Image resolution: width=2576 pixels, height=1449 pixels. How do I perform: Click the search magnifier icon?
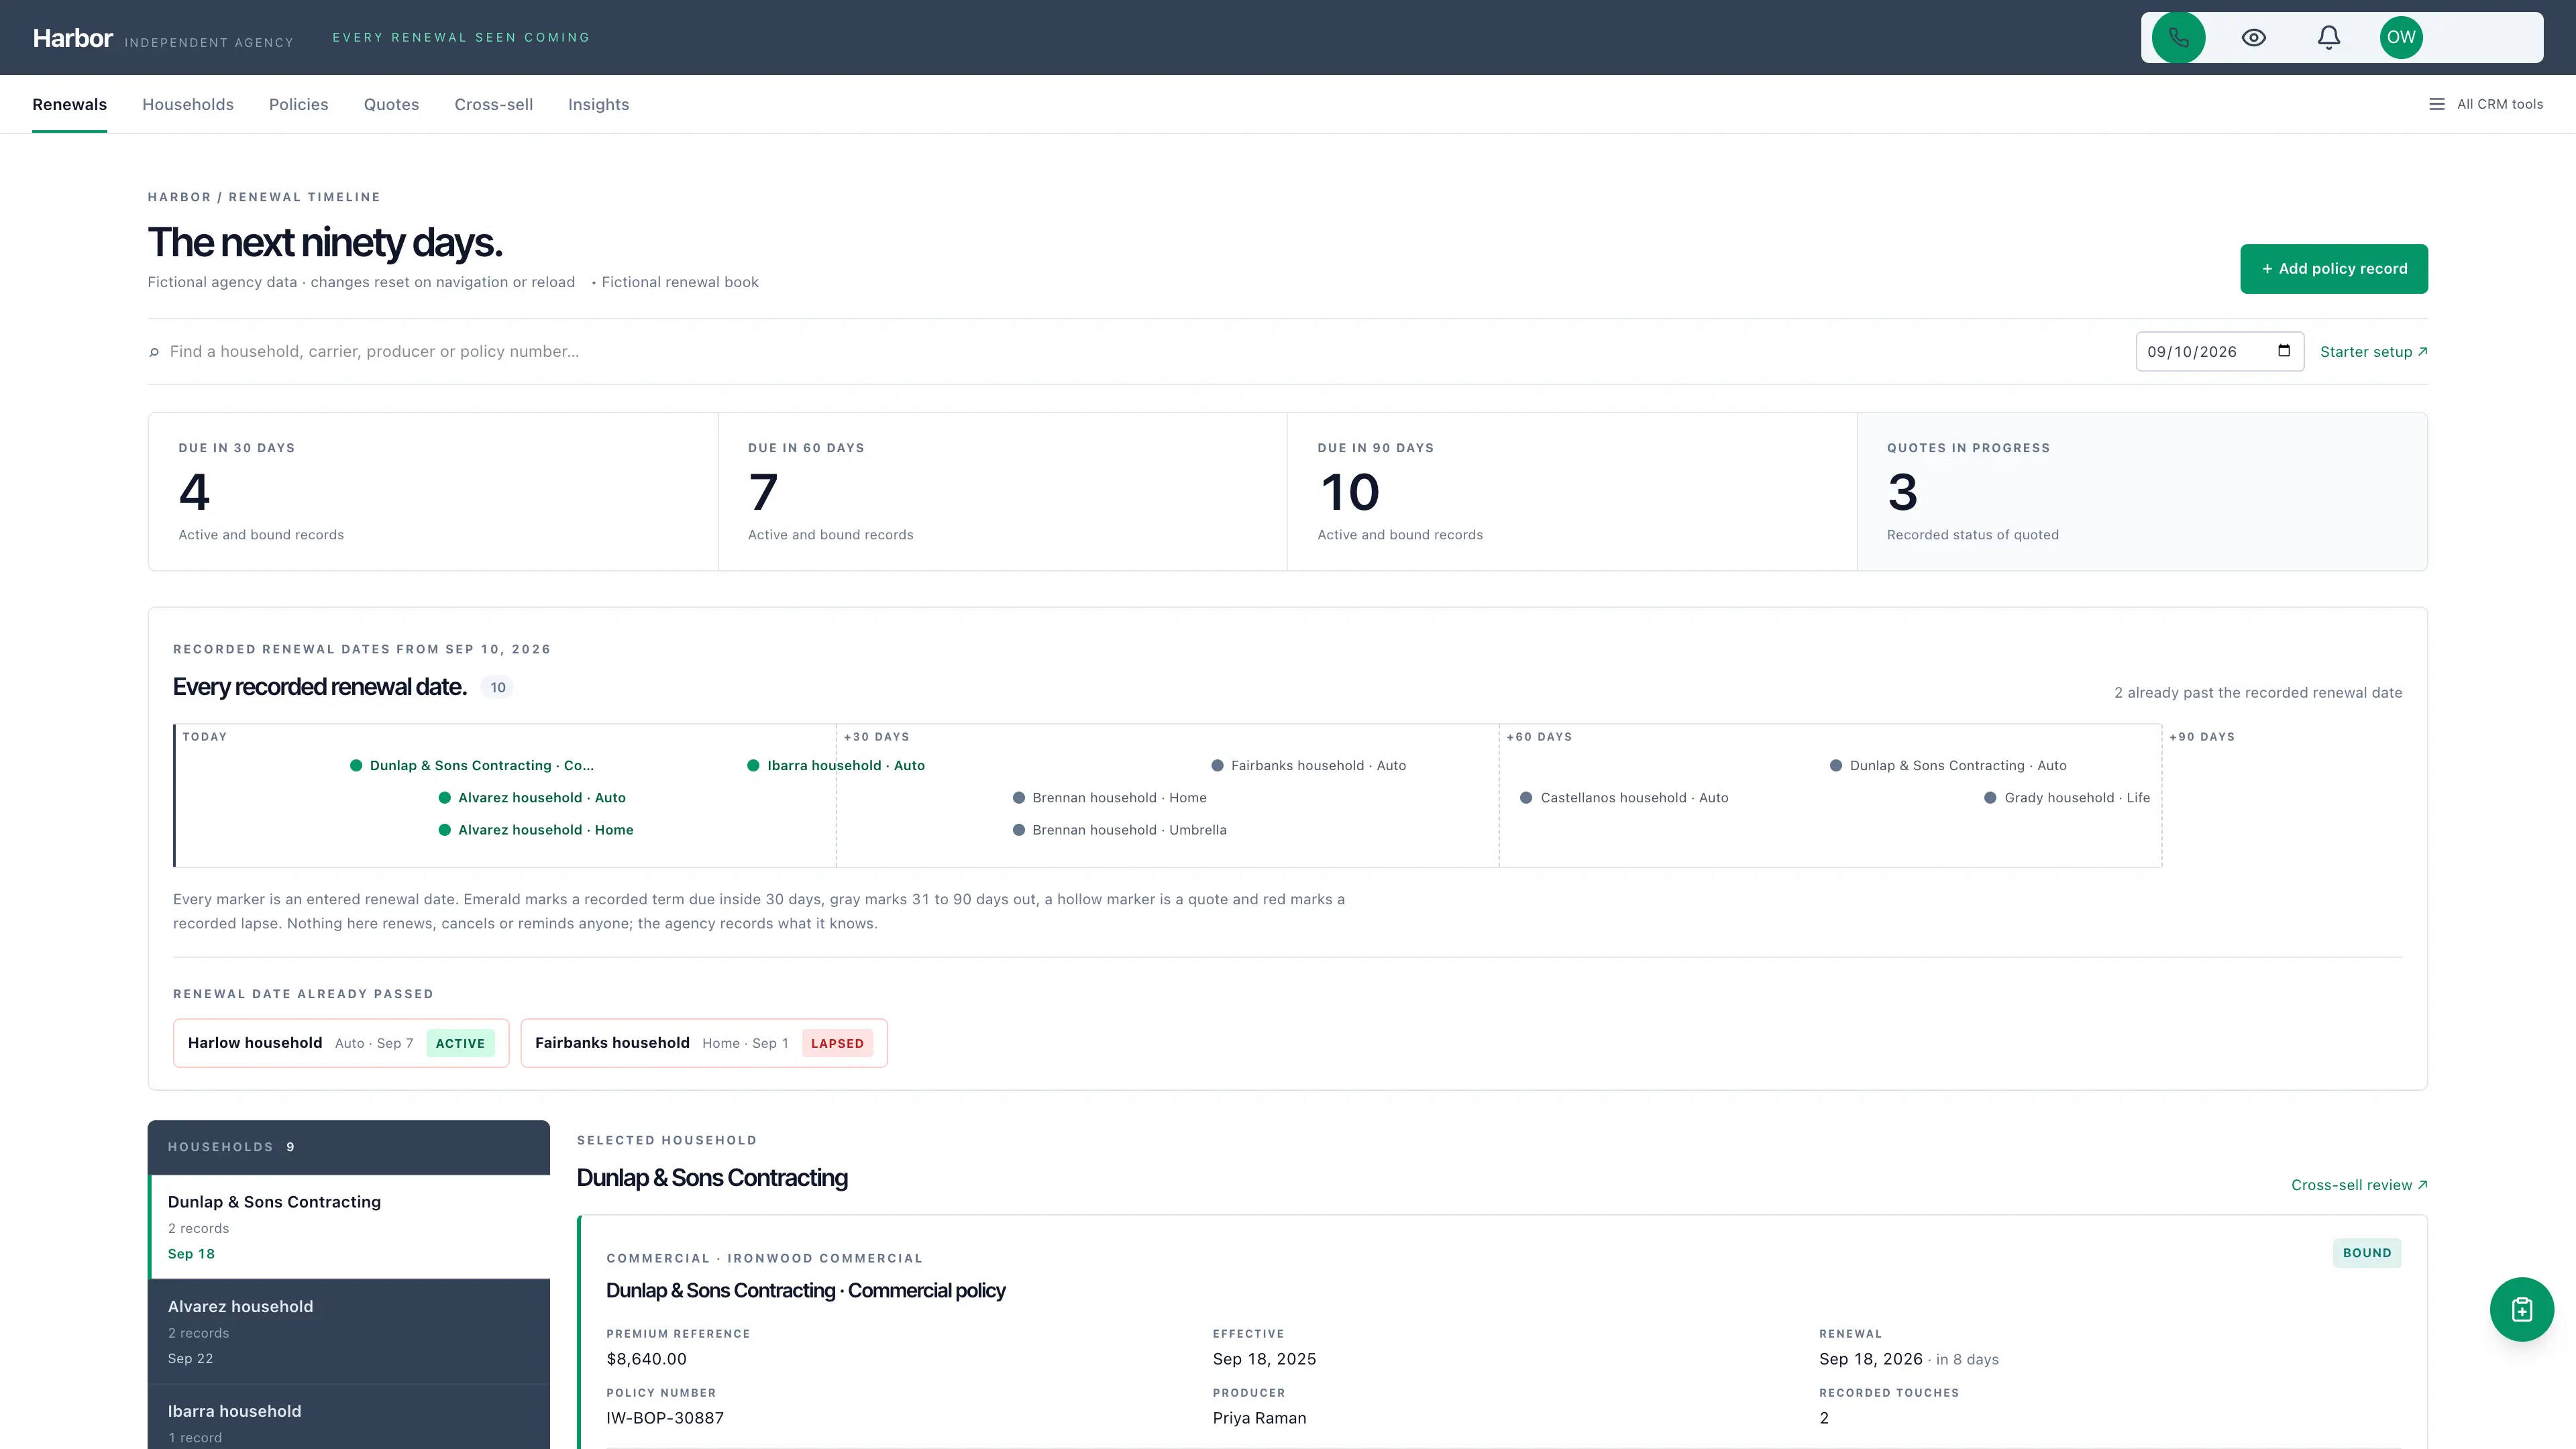tap(154, 352)
